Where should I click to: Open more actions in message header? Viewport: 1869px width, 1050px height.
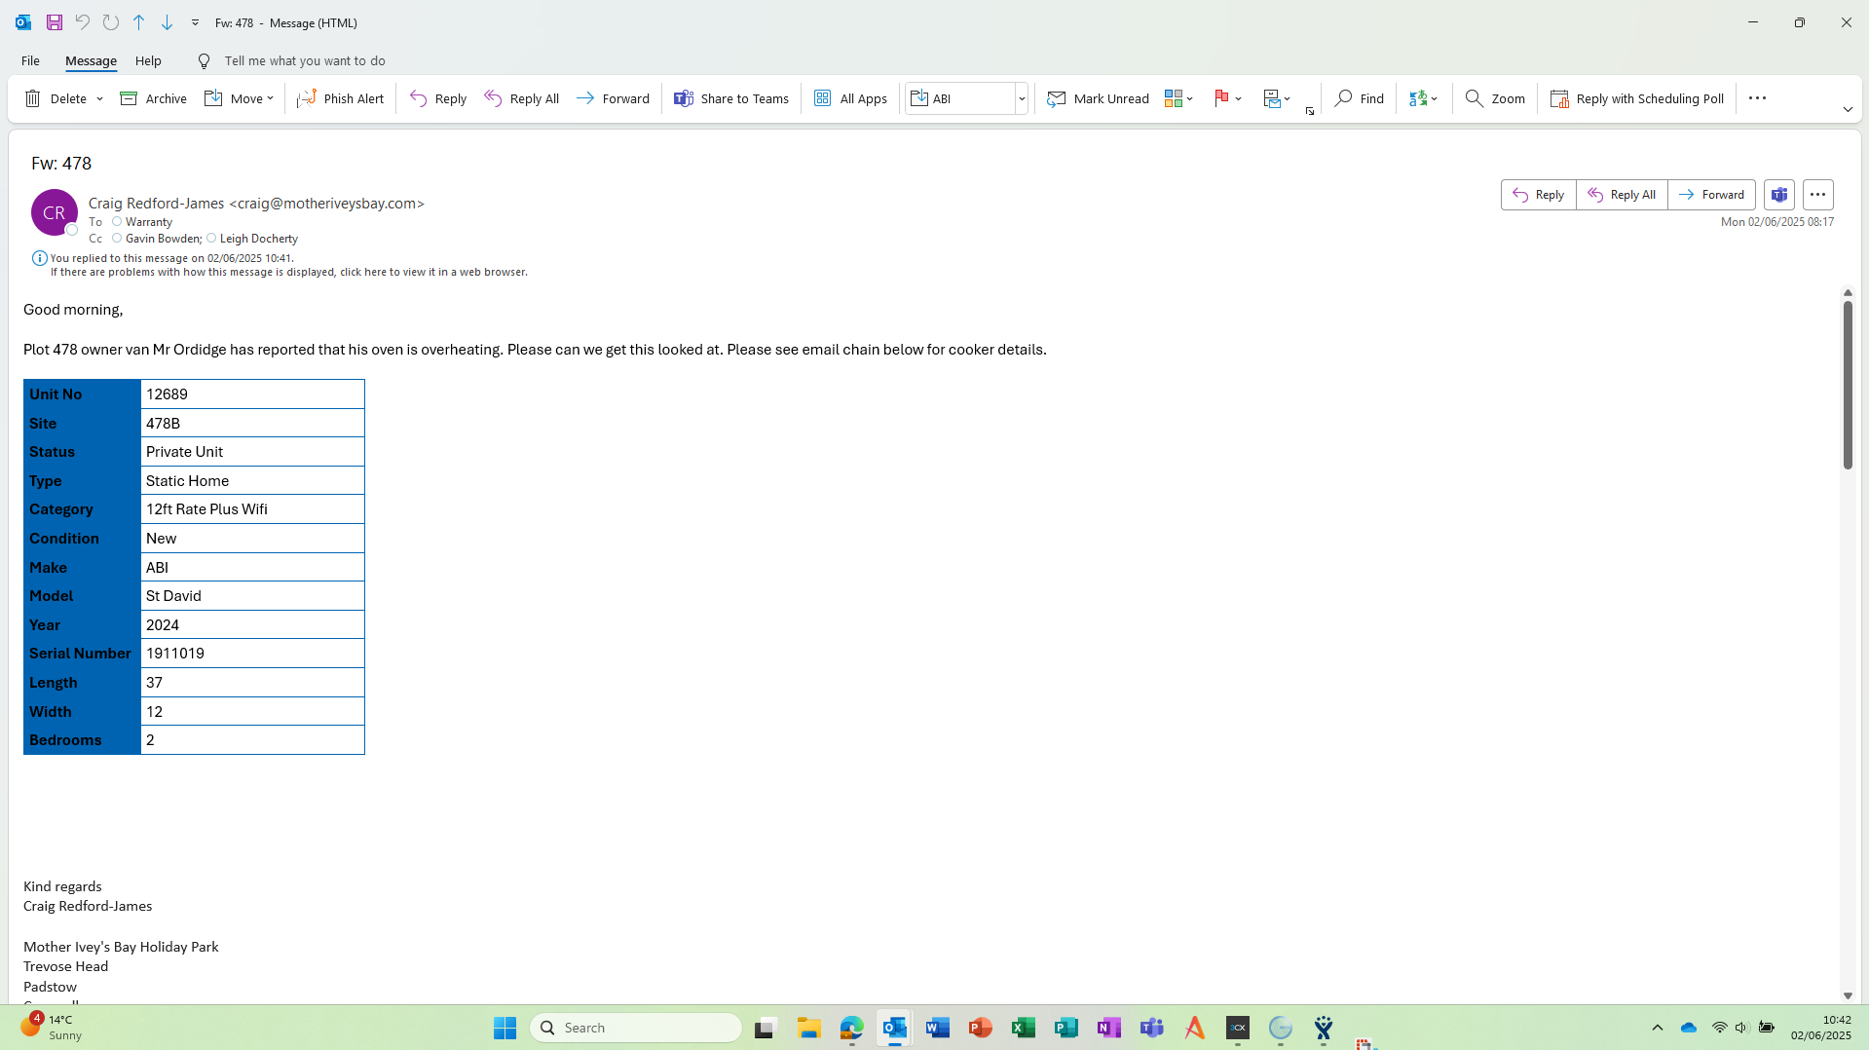(x=1817, y=195)
